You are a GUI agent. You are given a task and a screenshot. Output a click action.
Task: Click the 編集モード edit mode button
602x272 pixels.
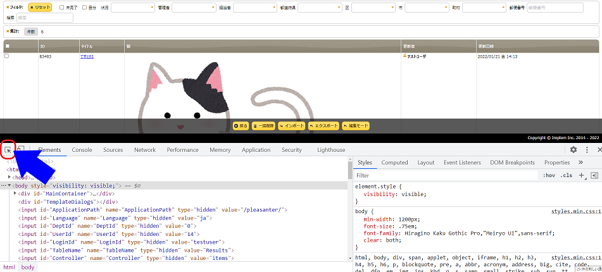pyautogui.click(x=356, y=126)
